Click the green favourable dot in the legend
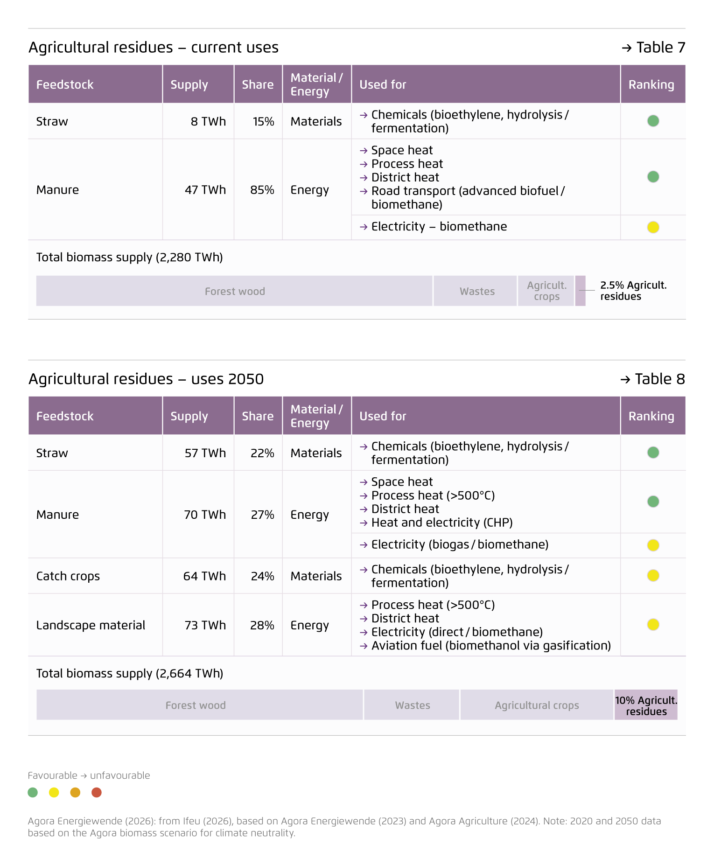 click(x=33, y=792)
